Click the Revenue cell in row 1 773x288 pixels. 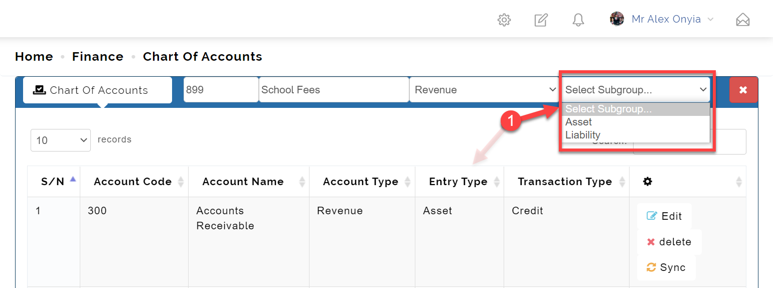[362, 242]
